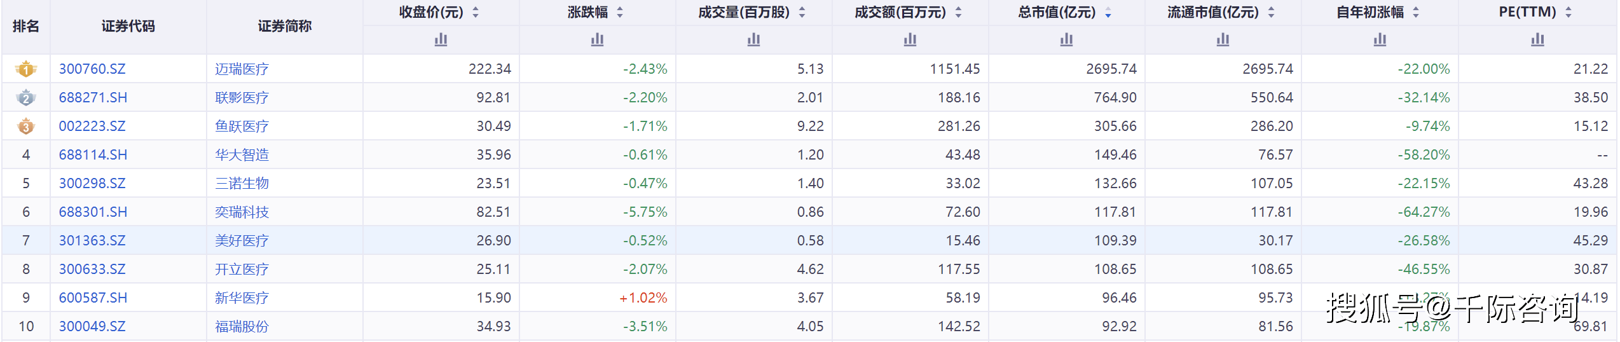This screenshot has width=1620, height=342.
Task: Select rank number 7 cell
Action: pyautogui.click(x=26, y=240)
